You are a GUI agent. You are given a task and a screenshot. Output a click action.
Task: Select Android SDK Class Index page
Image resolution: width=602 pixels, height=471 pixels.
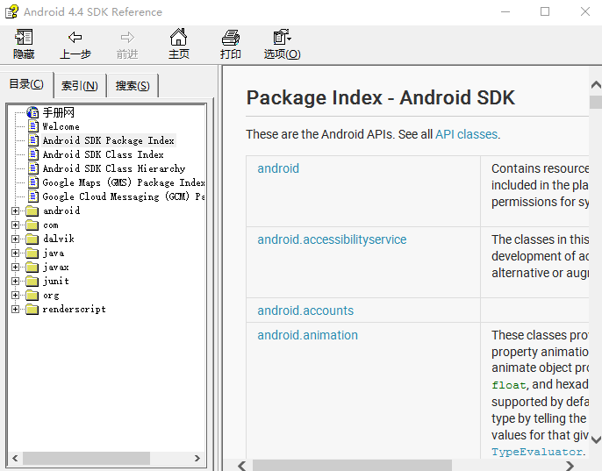103,154
